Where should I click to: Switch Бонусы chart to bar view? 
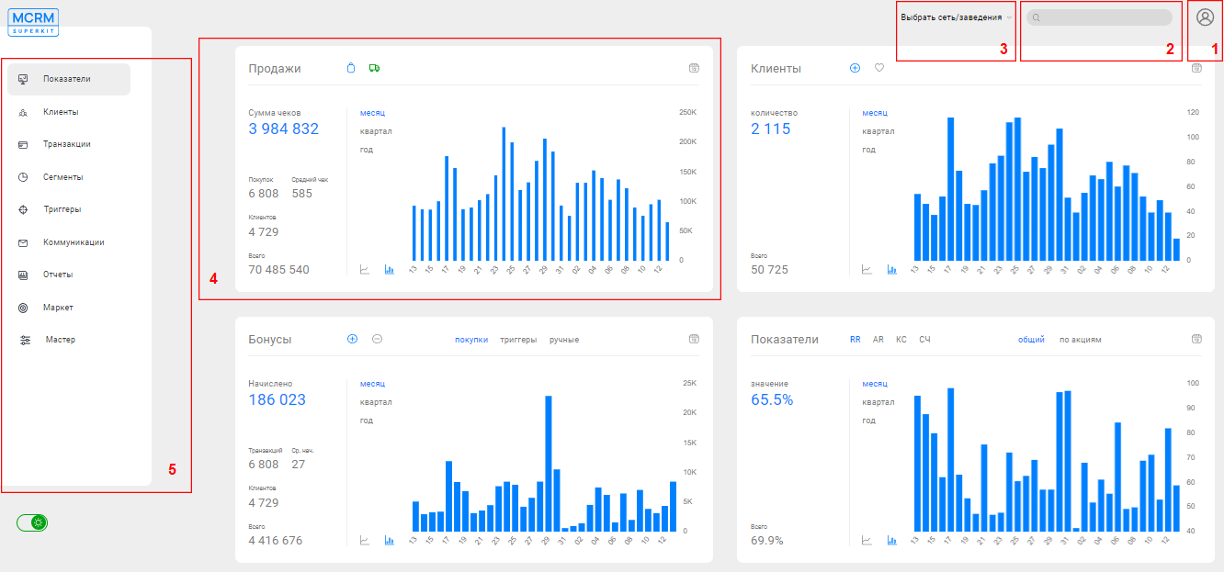click(390, 541)
